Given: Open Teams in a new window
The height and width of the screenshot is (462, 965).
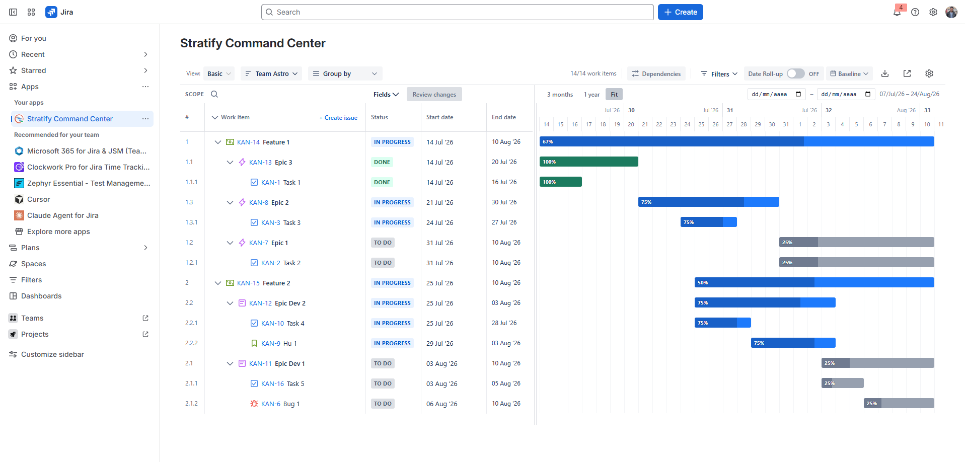Looking at the screenshot, I should (x=145, y=318).
